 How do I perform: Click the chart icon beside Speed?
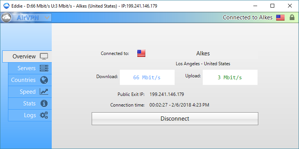click(x=44, y=92)
